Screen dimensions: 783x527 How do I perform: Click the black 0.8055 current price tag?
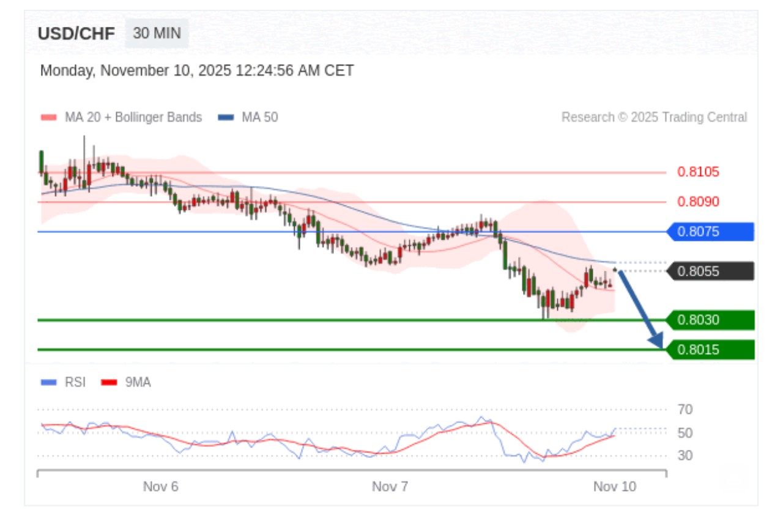[x=710, y=271]
